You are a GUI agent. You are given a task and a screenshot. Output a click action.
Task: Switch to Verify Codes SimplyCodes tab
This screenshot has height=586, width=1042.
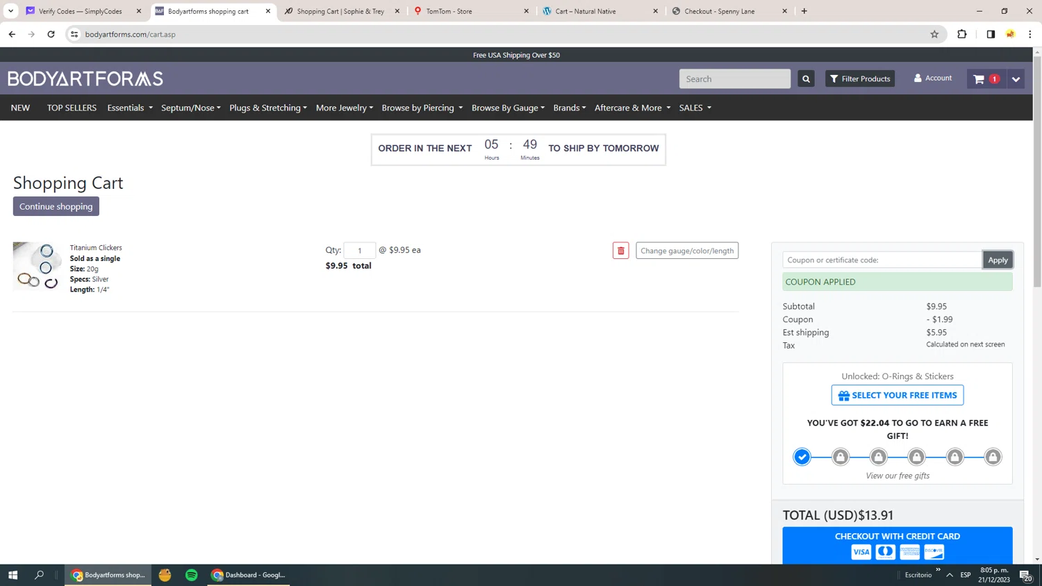pos(81,11)
